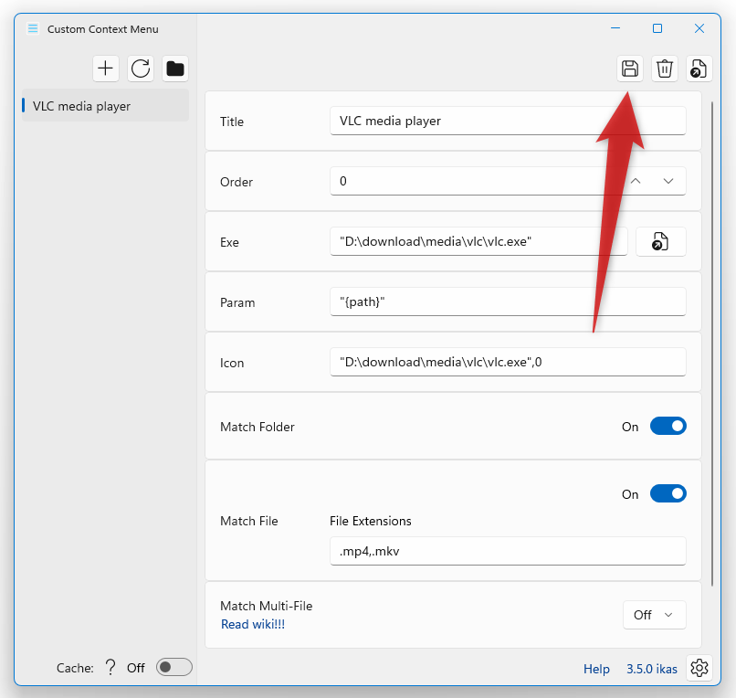Add a new context menu item
The image size is (736, 698).
pos(106,69)
